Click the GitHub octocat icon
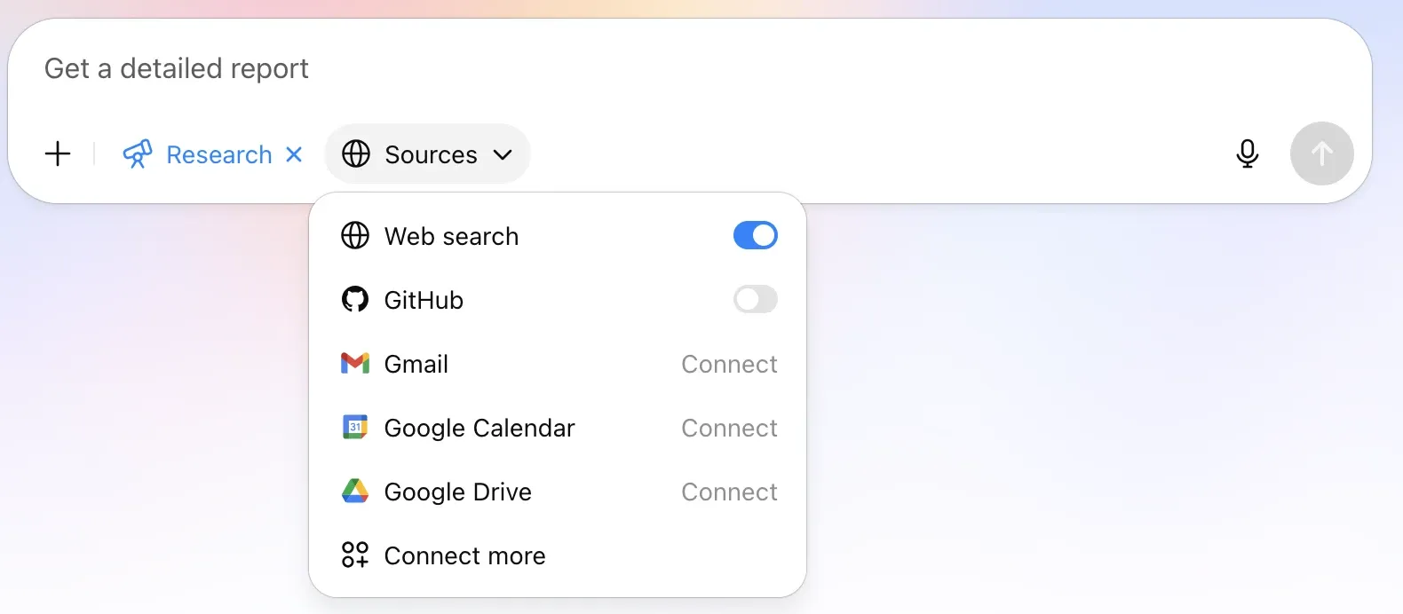 [355, 299]
